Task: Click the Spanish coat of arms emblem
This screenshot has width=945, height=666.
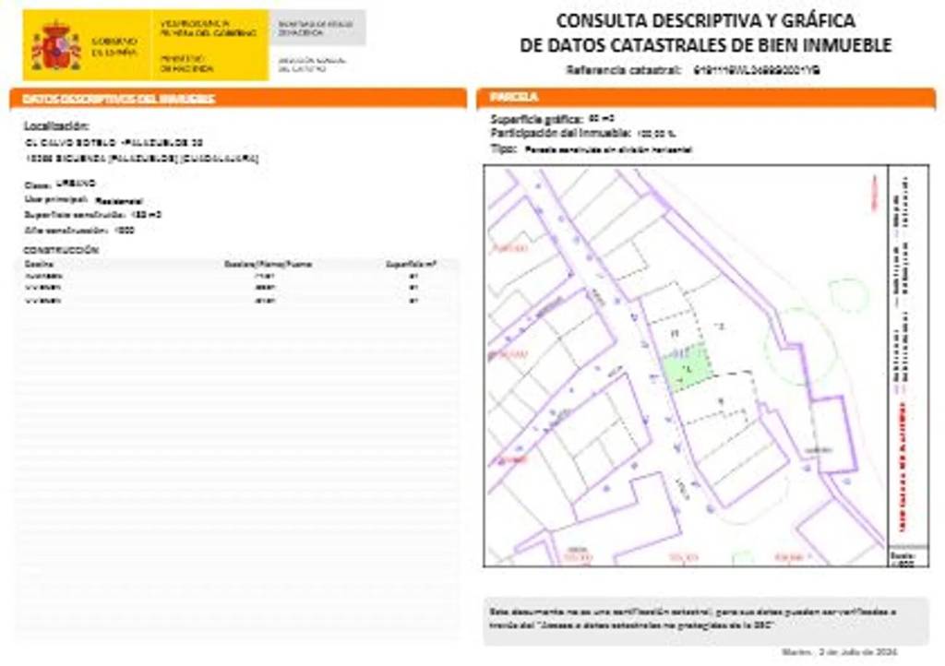Action: click(x=55, y=47)
